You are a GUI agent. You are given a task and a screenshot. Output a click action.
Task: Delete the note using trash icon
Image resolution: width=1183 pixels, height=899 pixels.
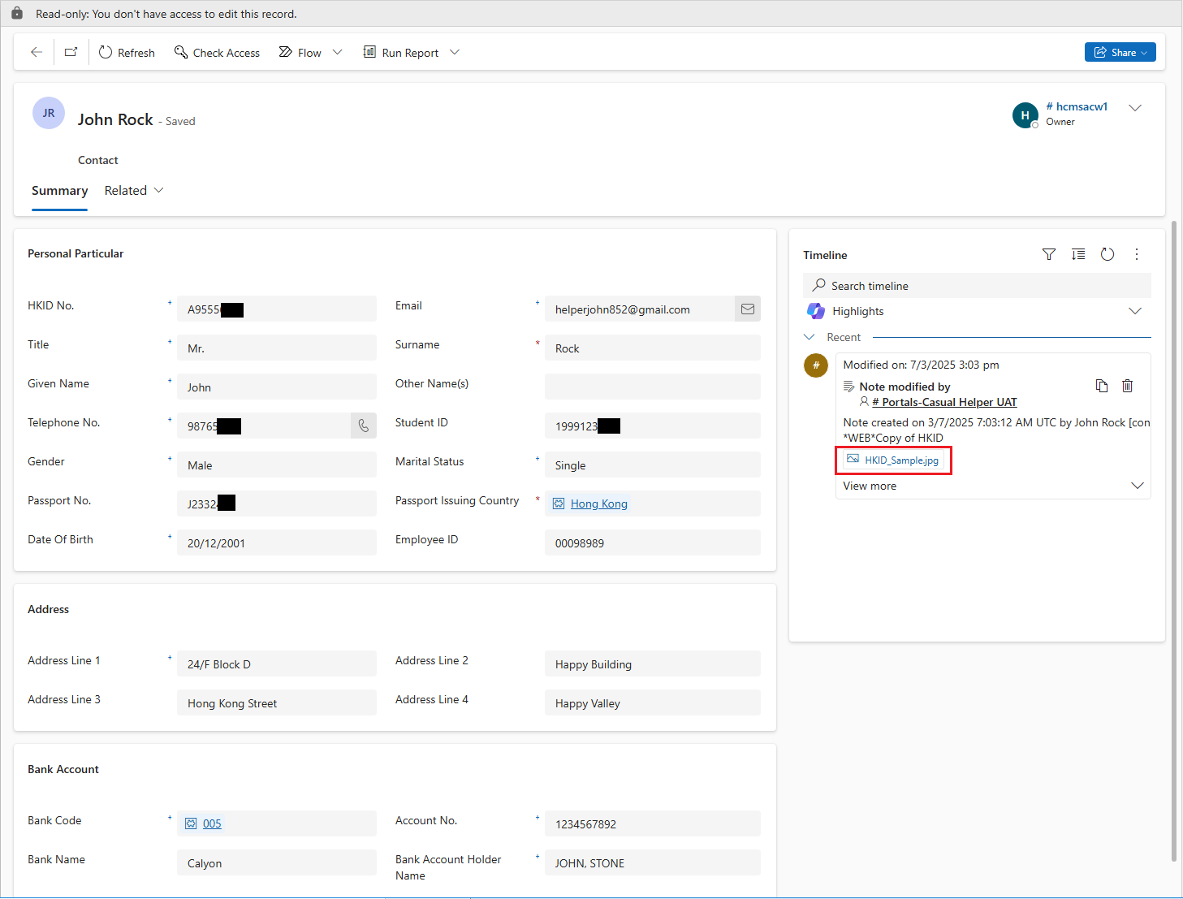click(x=1127, y=387)
